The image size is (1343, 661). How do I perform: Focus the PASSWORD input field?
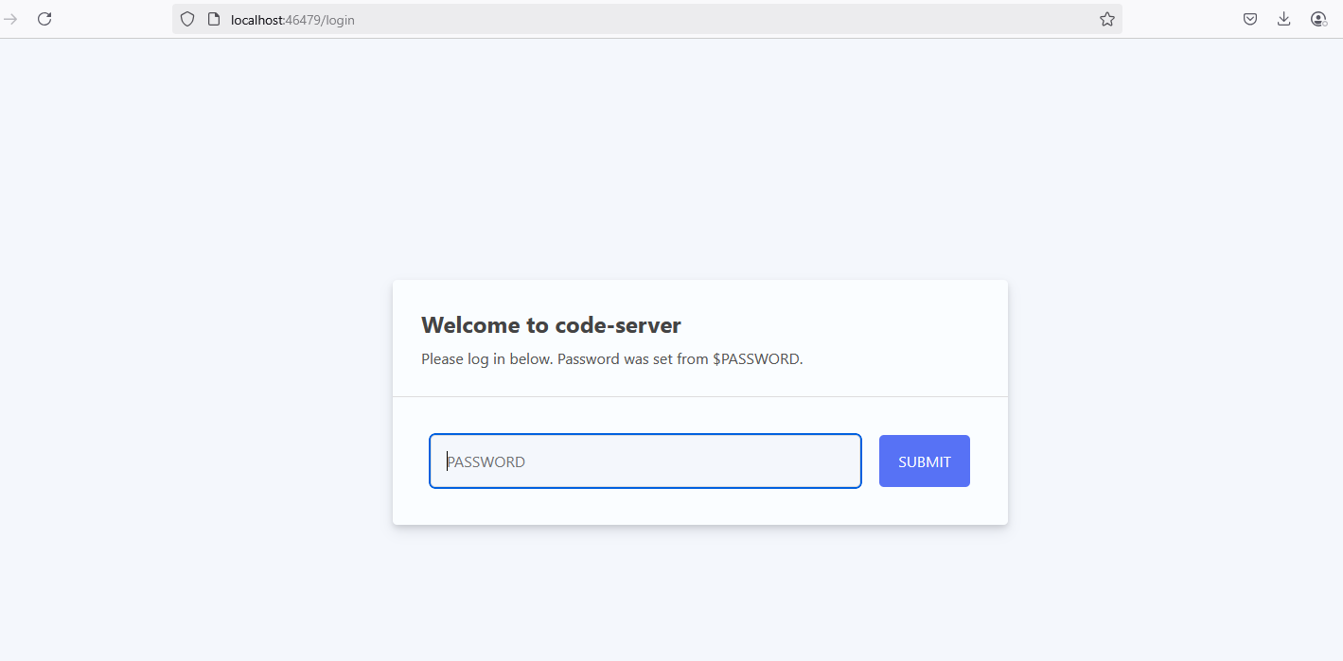pyautogui.click(x=645, y=461)
